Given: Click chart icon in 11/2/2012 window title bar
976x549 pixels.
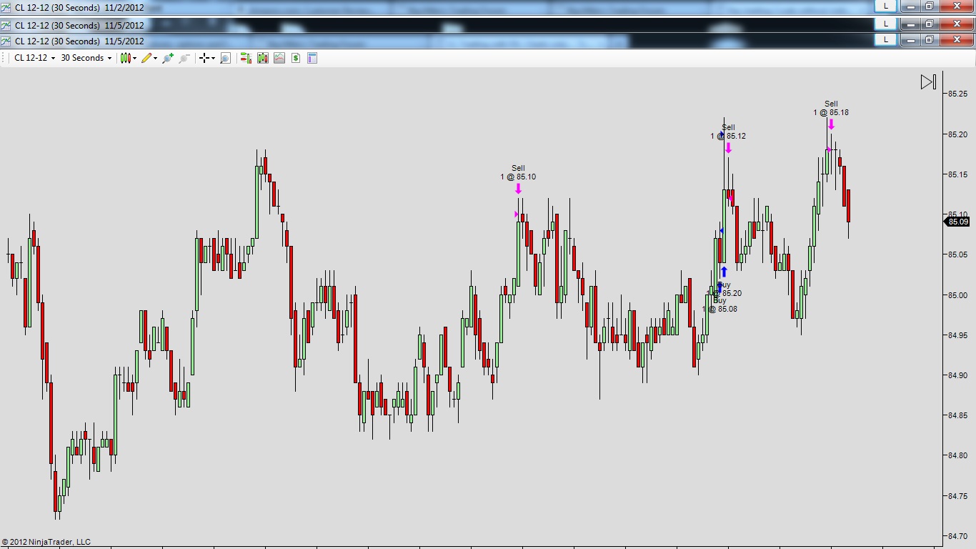Looking at the screenshot, I should click(x=6, y=8).
